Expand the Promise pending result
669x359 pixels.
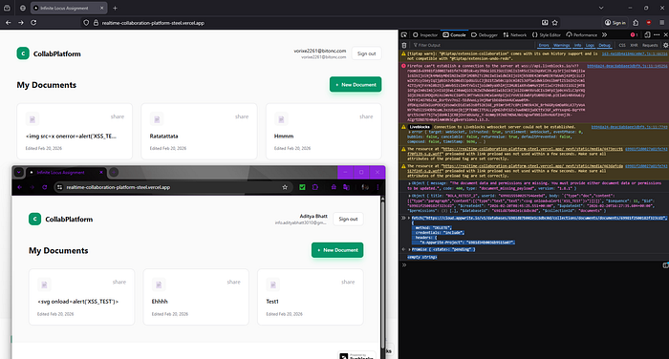(x=410, y=250)
